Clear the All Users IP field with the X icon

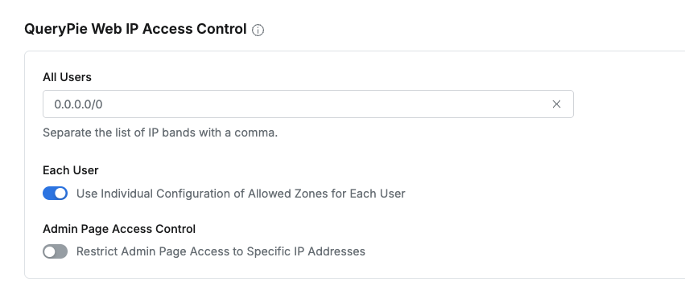tap(556, 104)
